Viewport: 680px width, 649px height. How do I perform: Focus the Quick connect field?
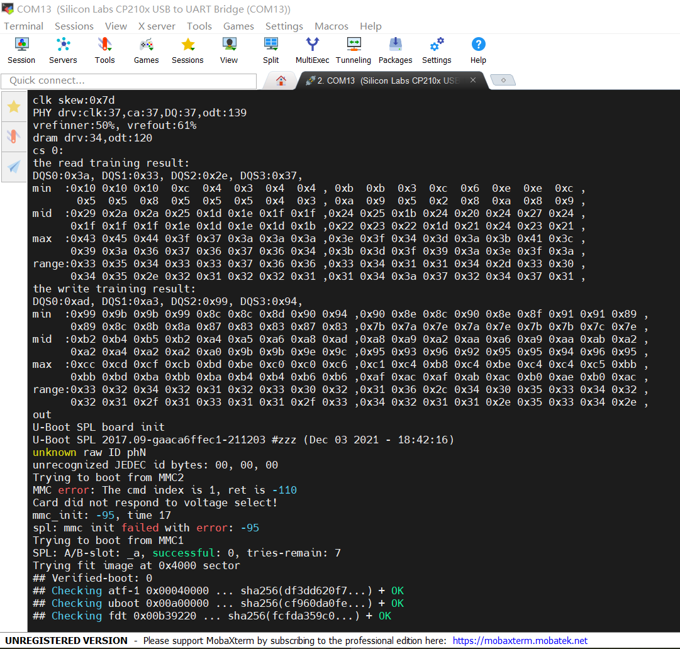[129, 80]
